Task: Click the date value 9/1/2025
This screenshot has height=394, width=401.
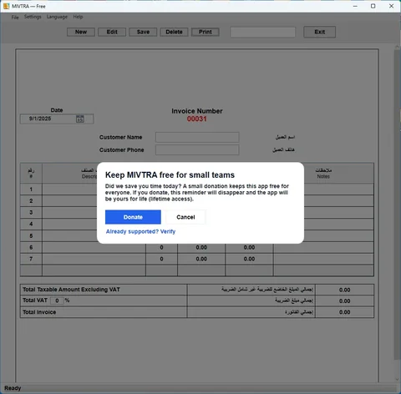Action: (40, 119)
